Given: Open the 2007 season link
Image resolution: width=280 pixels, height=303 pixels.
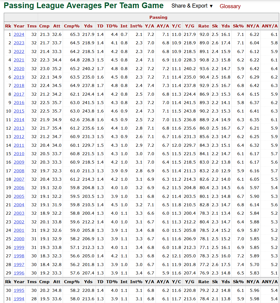Looking at the screenshot, I should click(x=19, y=179).
